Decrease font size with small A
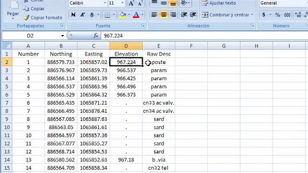Viewport: 308px width, 173px height. (140, 3)
